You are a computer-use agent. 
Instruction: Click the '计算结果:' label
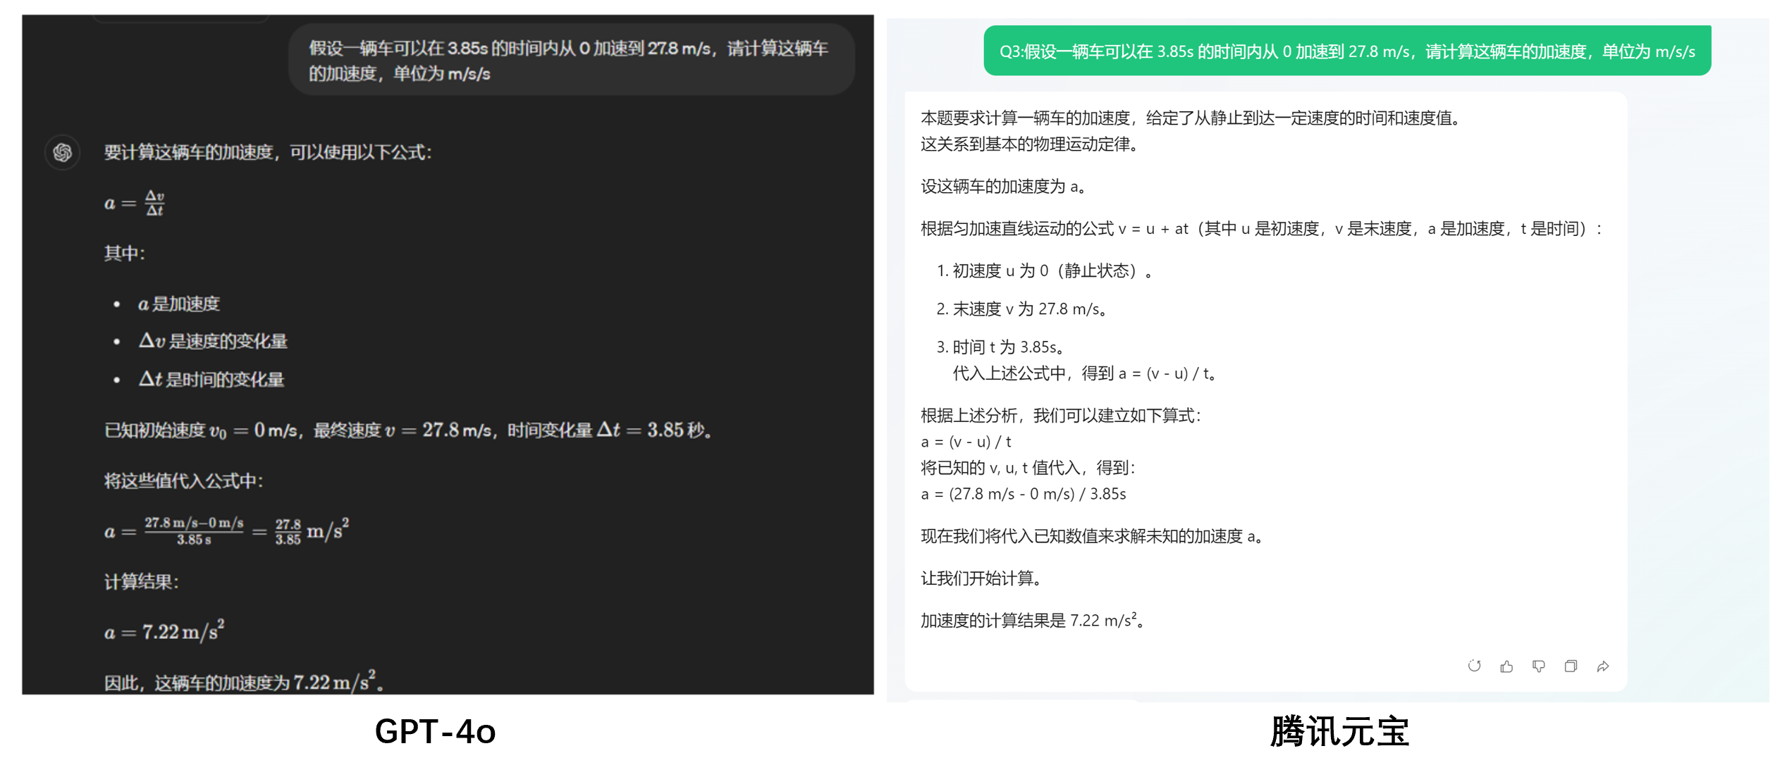click(142, 581)
